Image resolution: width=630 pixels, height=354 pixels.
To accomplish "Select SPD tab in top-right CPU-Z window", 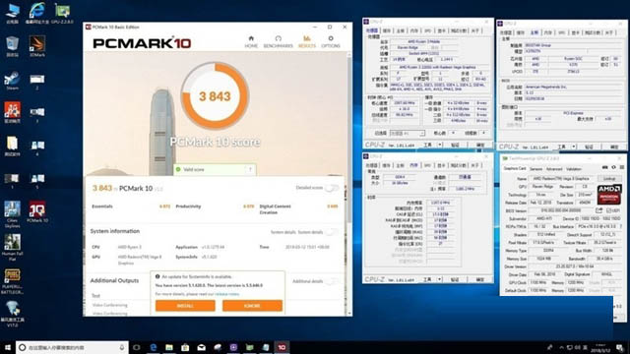I will [x=562, y=32].
